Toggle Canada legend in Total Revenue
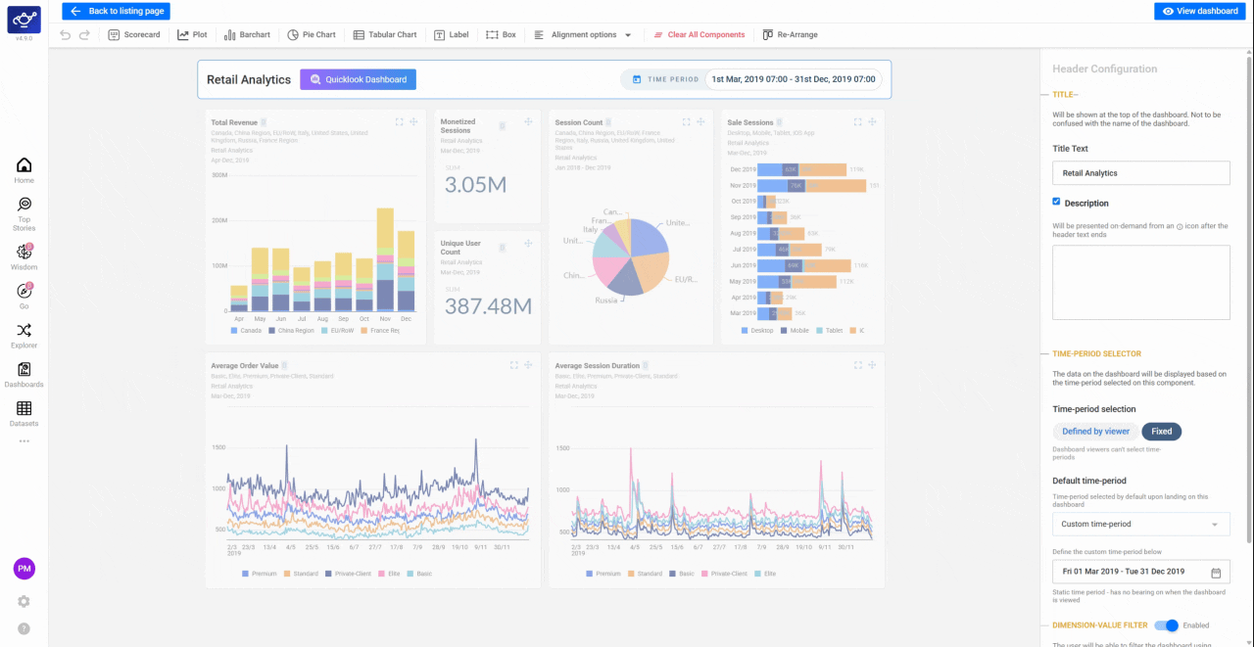1254x647 pixels. [248, 331]
